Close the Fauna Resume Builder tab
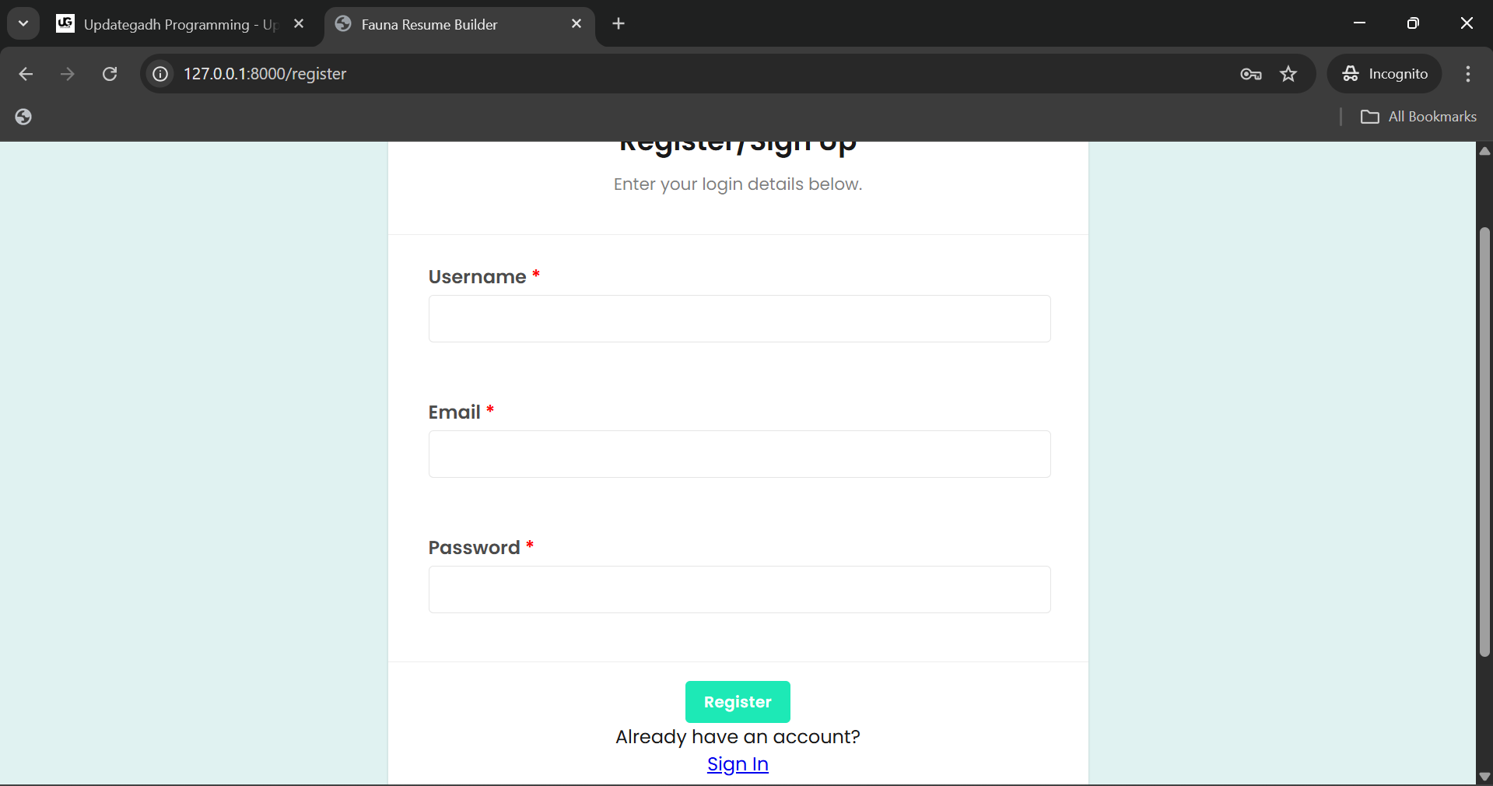1493x786 pixels. (577, 24)
